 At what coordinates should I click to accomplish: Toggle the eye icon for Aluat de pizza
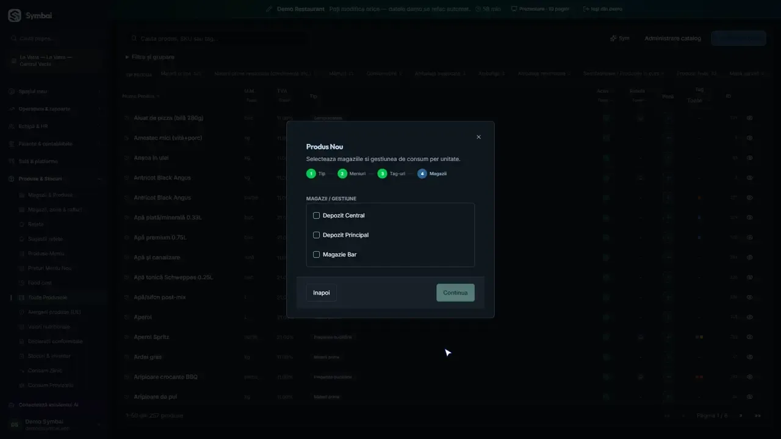(x=750, y=118)
